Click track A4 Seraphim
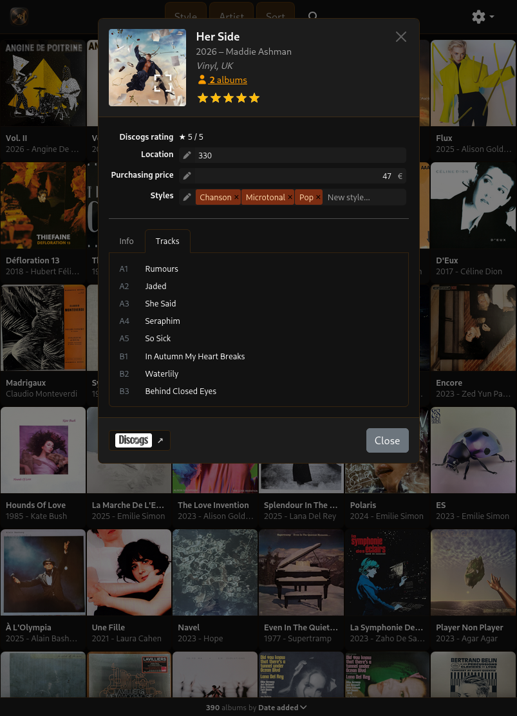The height and width of the screenshot is (716, 517). click(163, 321)
